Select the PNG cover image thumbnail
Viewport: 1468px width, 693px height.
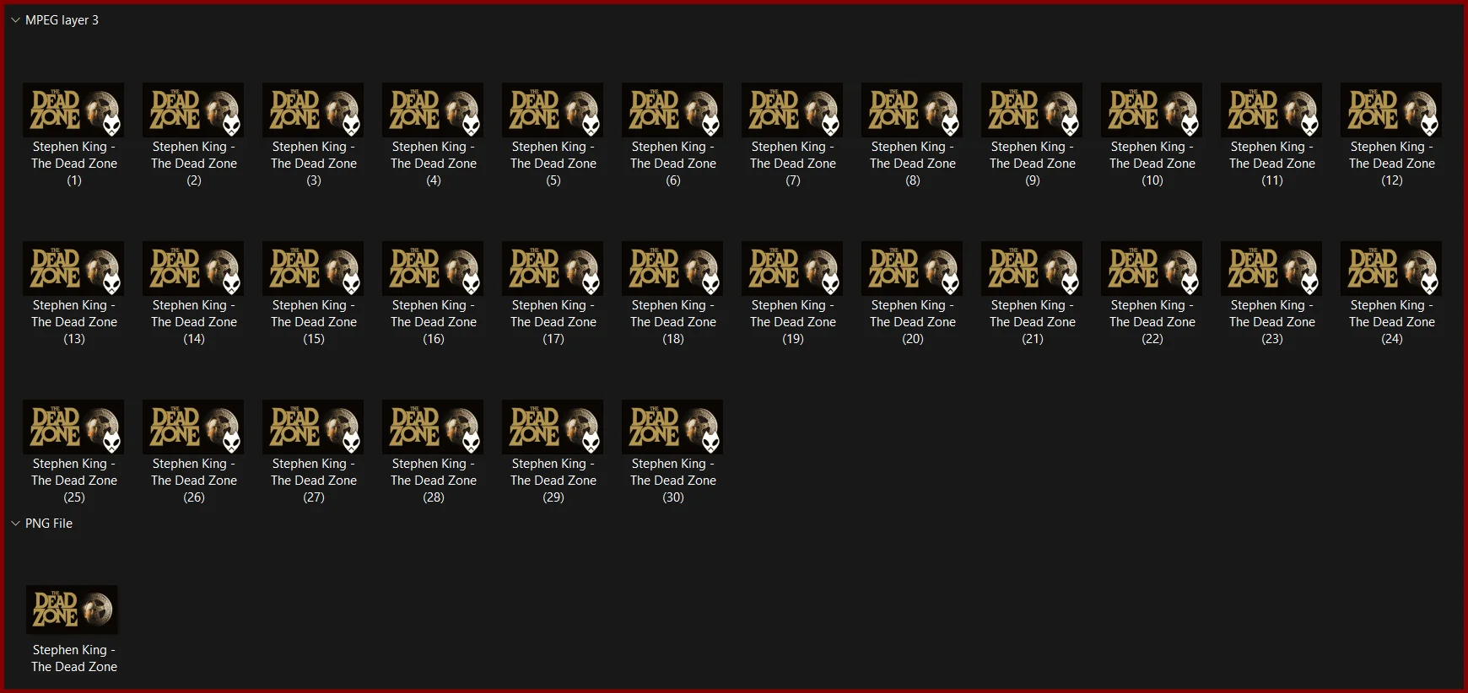[73, 610]
